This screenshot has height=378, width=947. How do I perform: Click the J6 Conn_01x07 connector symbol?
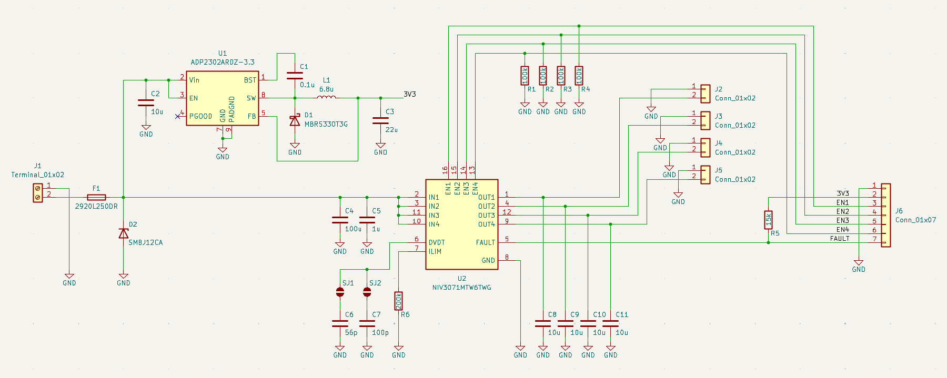[886, 216]
